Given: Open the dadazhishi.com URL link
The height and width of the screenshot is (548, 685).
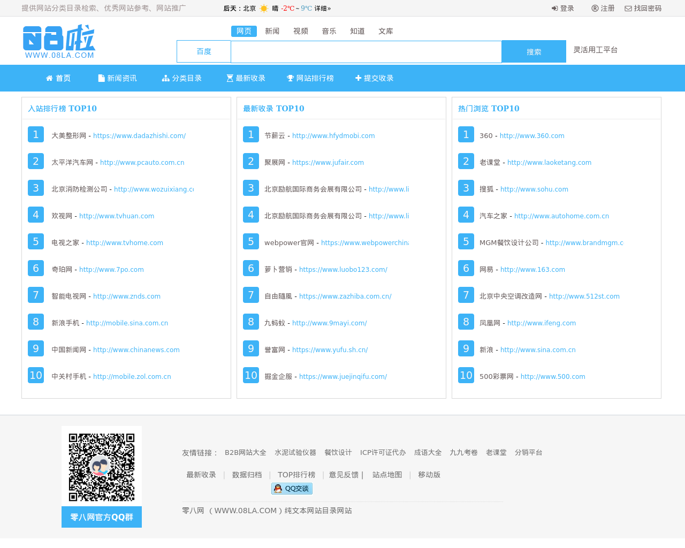Looking at the screenshot, I should point(139,136).
